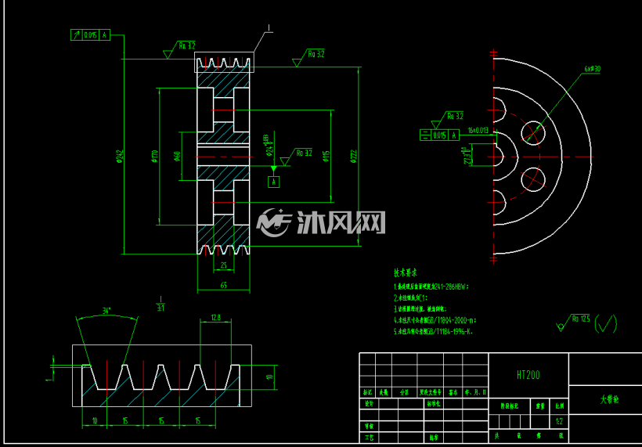
Task: Click the Φ115 dimension text
Action: point(326,157)
